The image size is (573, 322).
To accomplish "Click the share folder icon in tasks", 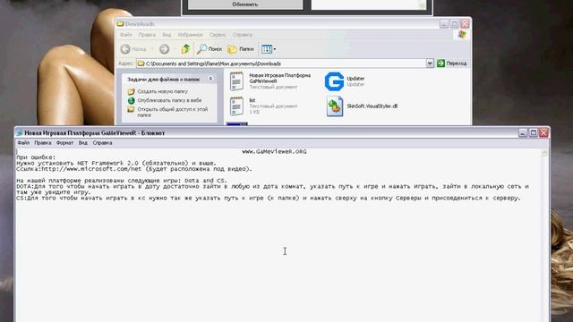I will click(x=132, y=109).
